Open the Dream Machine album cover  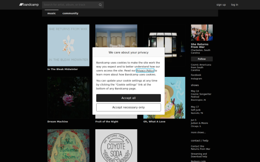point(68,98)
